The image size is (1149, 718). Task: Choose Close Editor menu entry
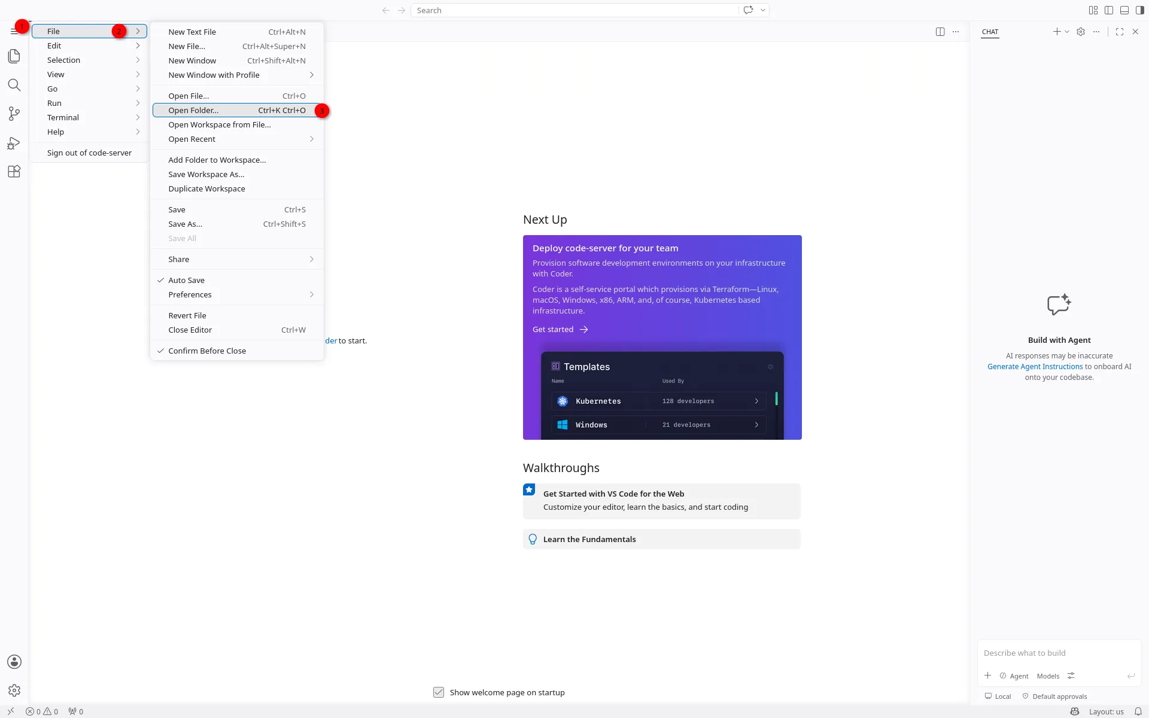coord(237,330)
